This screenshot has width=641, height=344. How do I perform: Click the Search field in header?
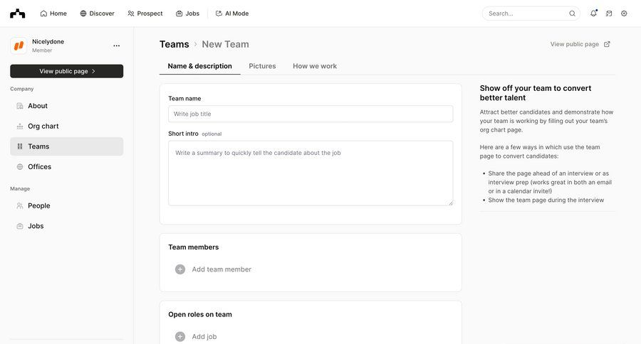[531, 14]
